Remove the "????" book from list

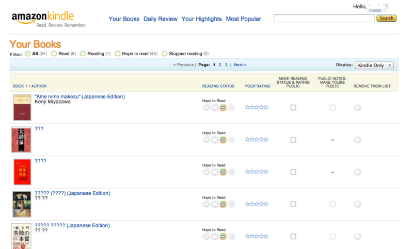coord(358,172)
